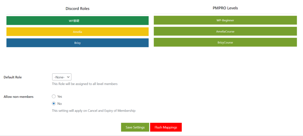Select the blue Brizy Discord role
The image size is (303, 136).
pyautogui.click(x=78, y=43)
